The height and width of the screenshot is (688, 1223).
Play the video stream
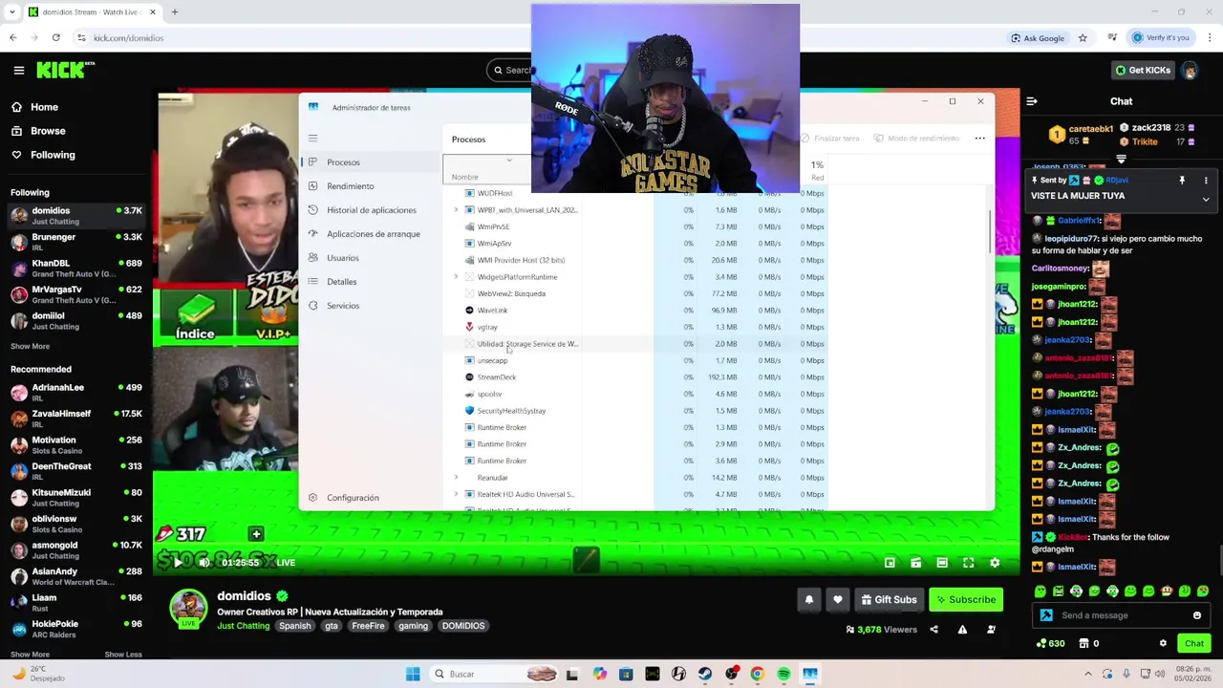click(x=178, y=563)
